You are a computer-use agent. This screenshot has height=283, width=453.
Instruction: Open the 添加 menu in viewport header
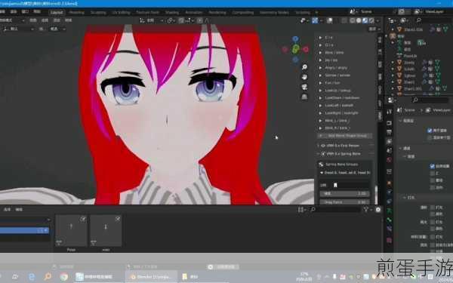pyautogui.click(x=57, y=20)
